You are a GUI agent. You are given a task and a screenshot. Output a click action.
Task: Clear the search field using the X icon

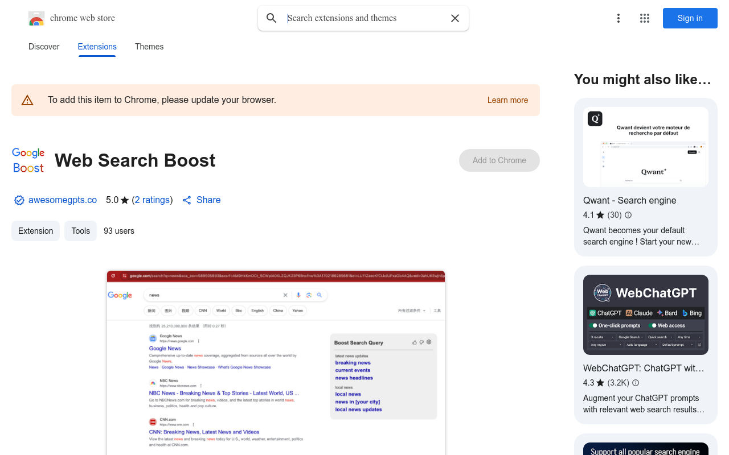click(x=454, y=18)
